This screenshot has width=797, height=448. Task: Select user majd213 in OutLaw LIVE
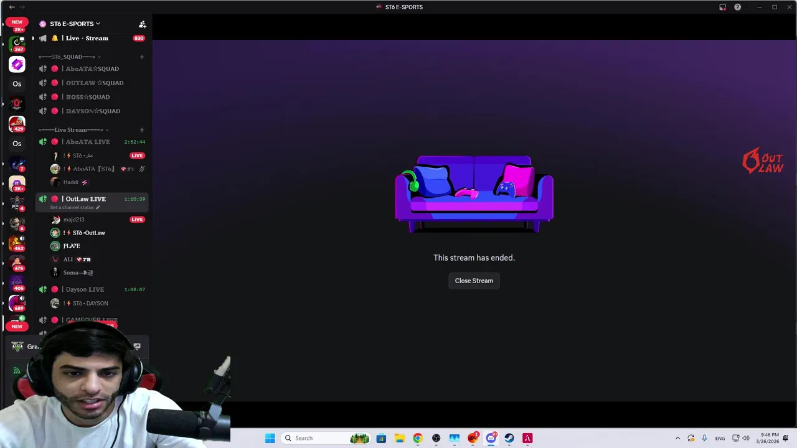tap(73, 220)
